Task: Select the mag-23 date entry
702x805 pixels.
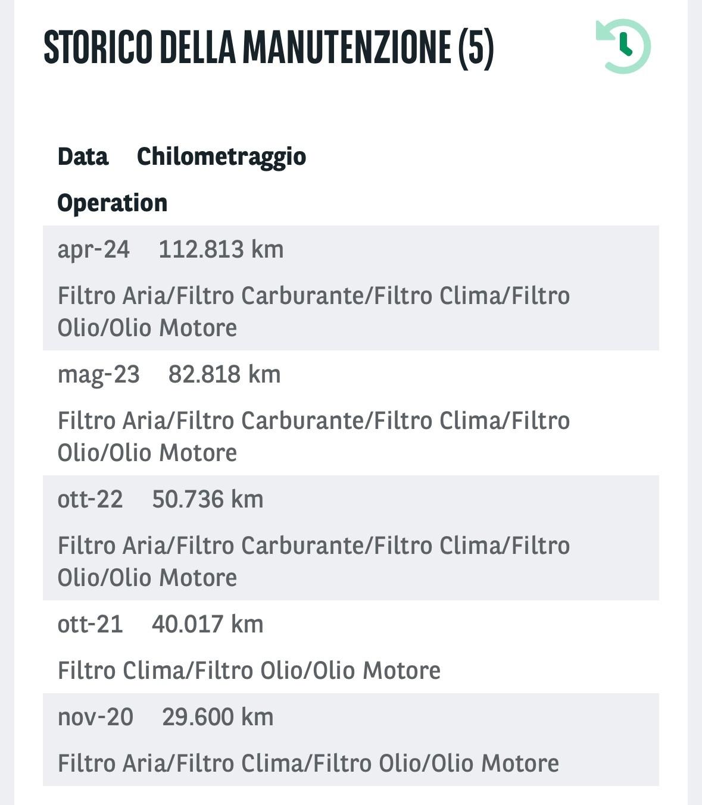Action: click(x=98, y=375)
